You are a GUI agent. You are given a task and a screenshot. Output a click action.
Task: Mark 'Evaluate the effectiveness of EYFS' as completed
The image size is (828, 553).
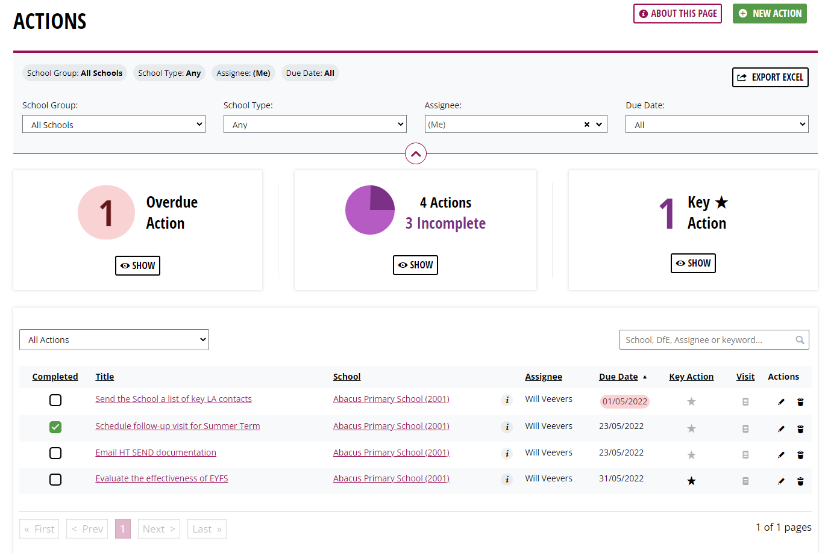[55, 480]
